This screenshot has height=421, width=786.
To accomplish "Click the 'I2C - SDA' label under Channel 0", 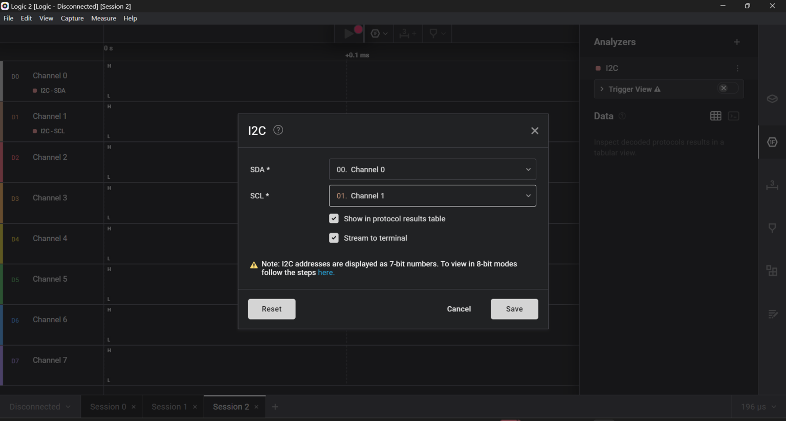I will pos(53,91).
